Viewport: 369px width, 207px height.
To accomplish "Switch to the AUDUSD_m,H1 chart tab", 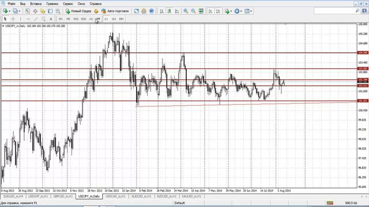I will (x=141, y=196).
